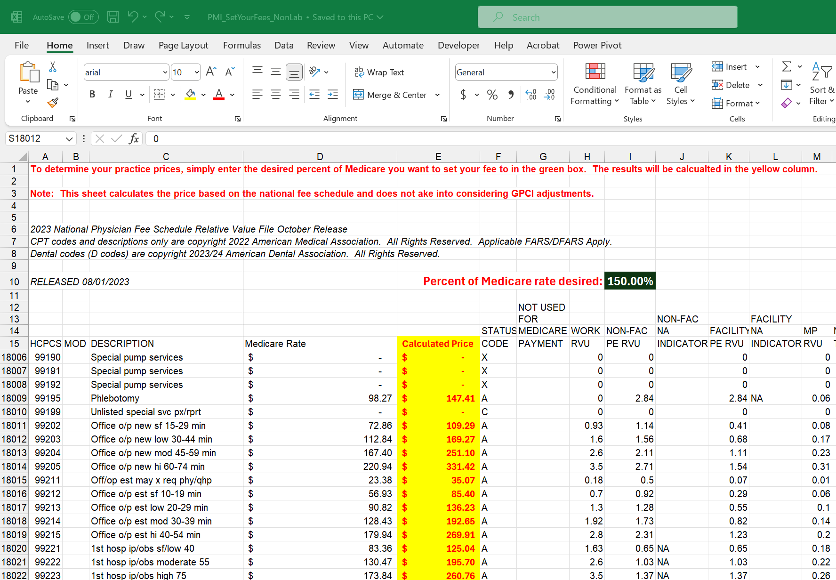
Task: Click the Save floppy disk icon
Action: click(x=113, y=17)
